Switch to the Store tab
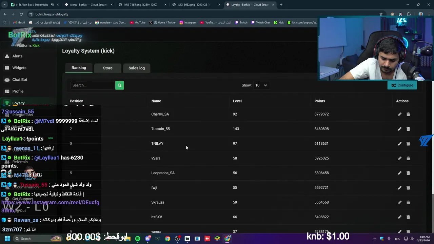This screenshot has width=434, height=244. [108, 68]
